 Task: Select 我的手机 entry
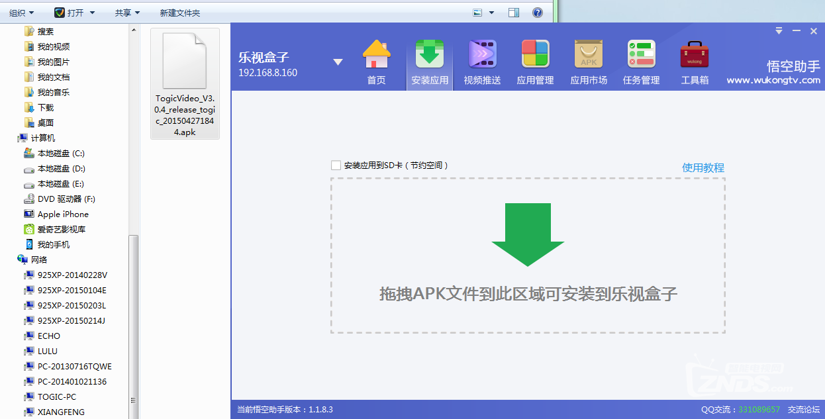54,244
